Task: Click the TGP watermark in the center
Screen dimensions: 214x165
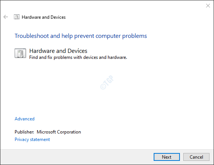Action: pos(107,82)
